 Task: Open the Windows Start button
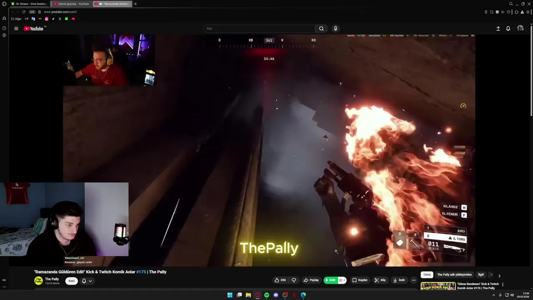tap(230, 295)
